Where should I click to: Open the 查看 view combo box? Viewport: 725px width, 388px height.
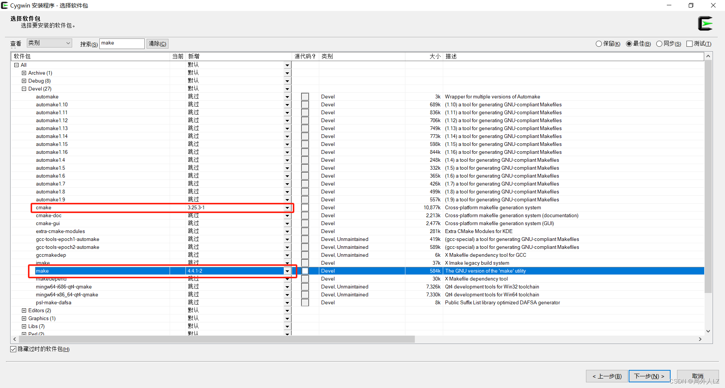(49, 43)
